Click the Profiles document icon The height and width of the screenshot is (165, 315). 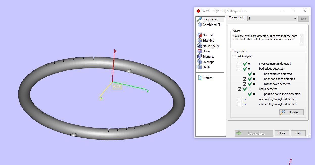(x=200, y=78)
